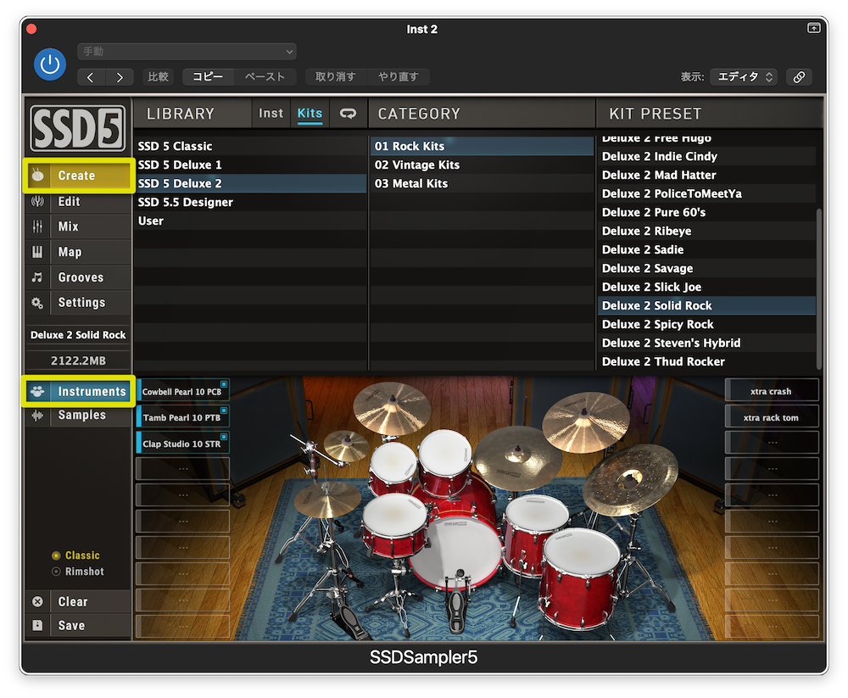Image resolution: width=848 pixels, height=698 pixels.
Task: Select the Instruments sidebar icon
Action: click(36, 391)
